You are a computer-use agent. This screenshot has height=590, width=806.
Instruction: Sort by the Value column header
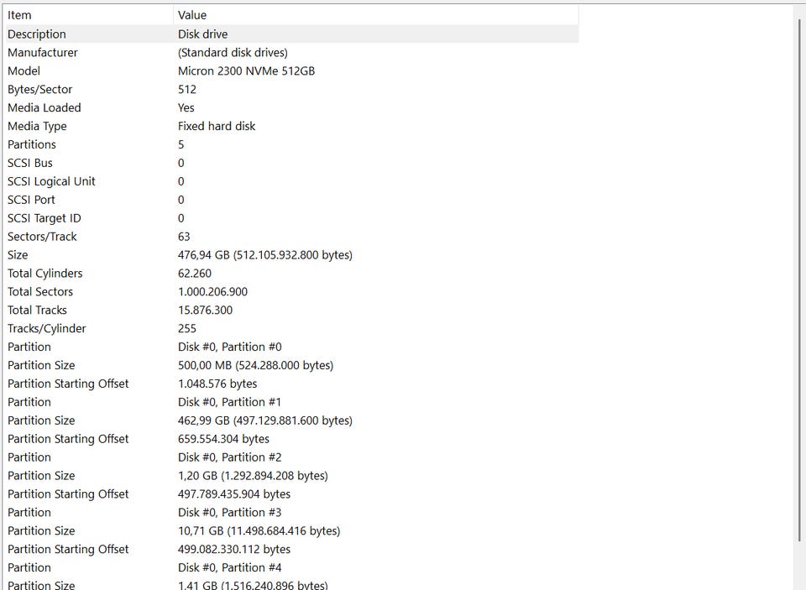pos(376,15)
